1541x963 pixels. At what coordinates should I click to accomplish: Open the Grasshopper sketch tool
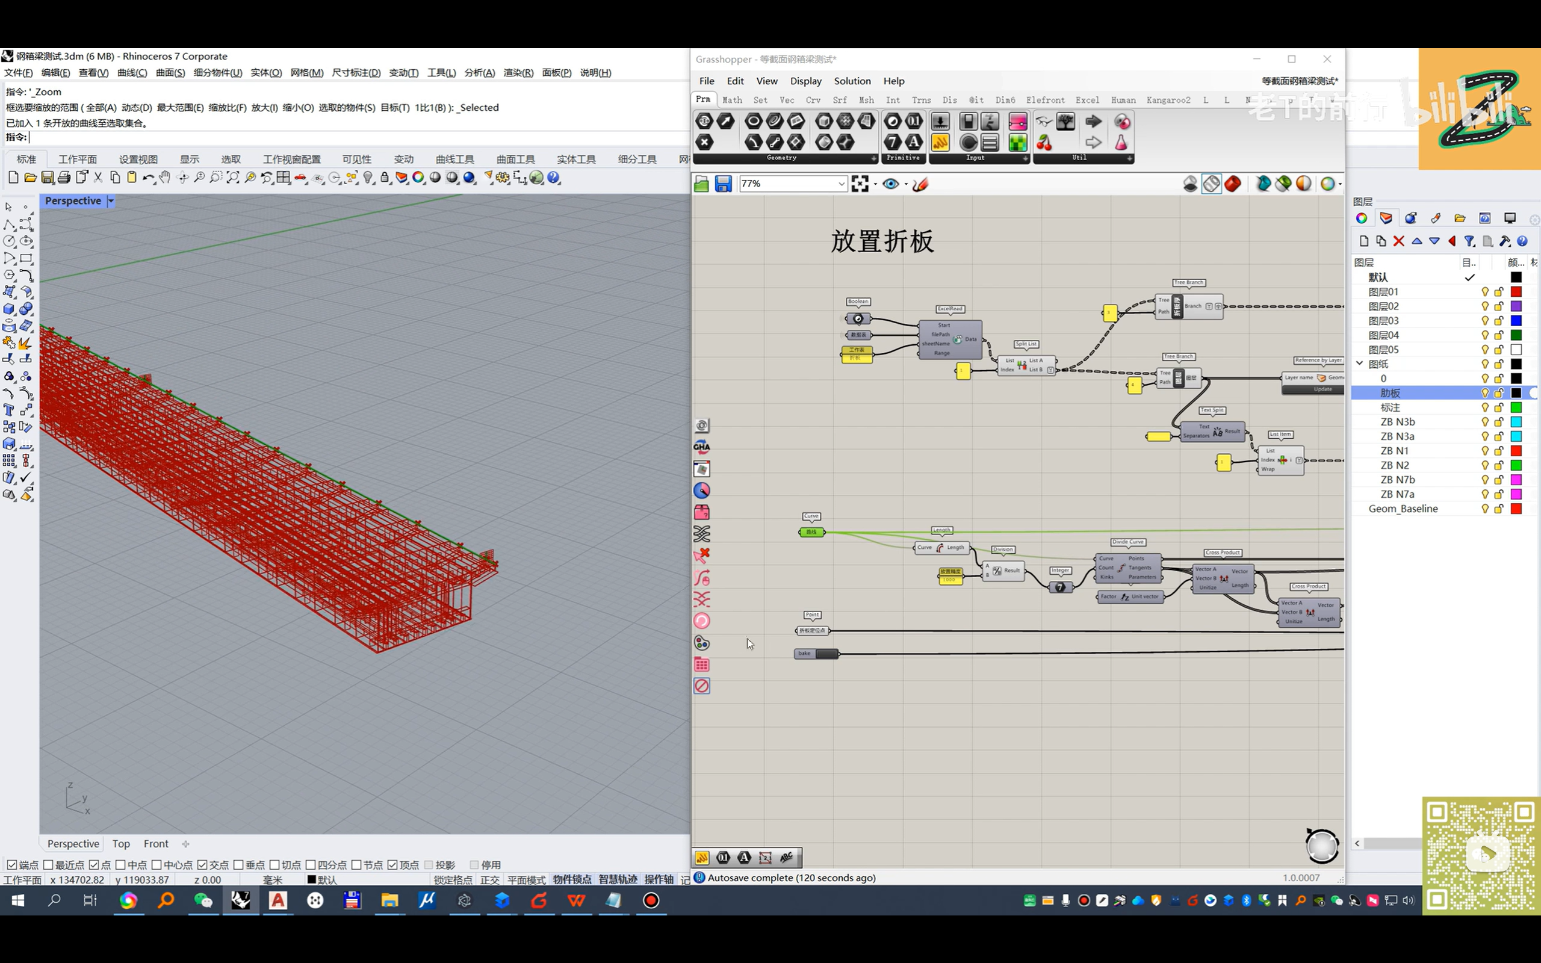920,184
